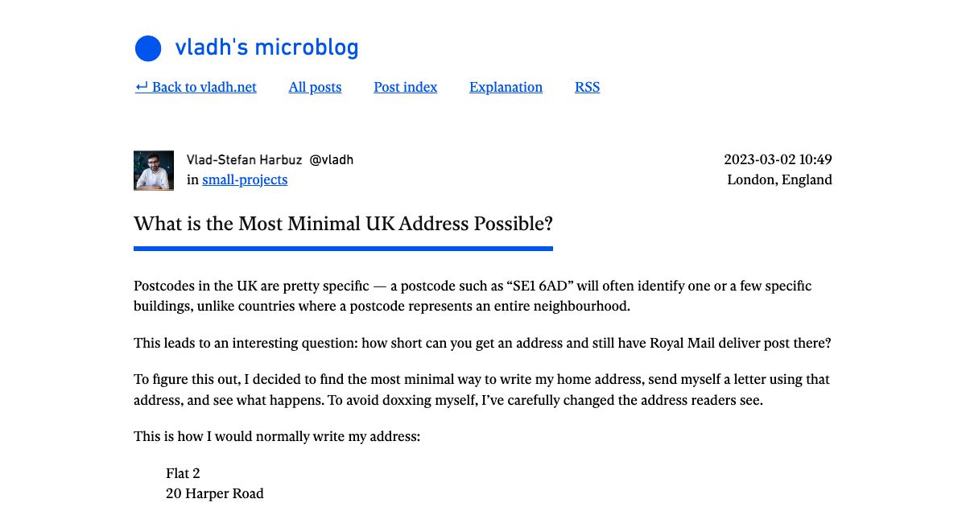Open the All posts page

click(315, 87)
